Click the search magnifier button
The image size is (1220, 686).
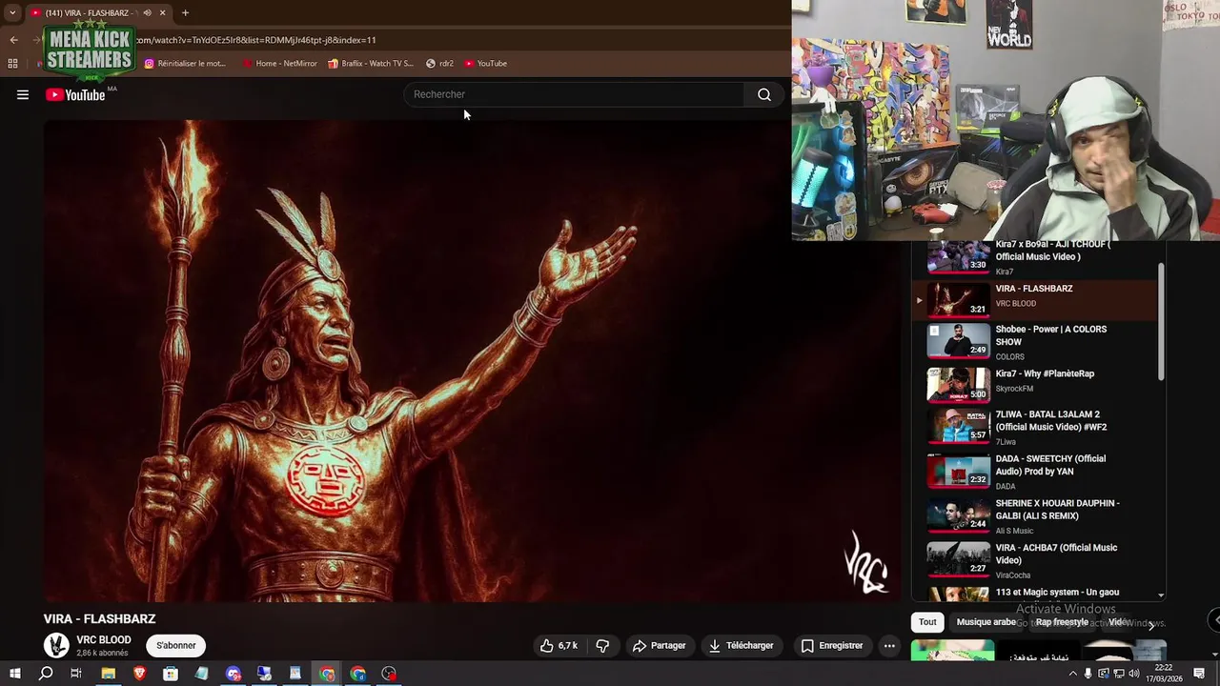[x=763, y=94]
